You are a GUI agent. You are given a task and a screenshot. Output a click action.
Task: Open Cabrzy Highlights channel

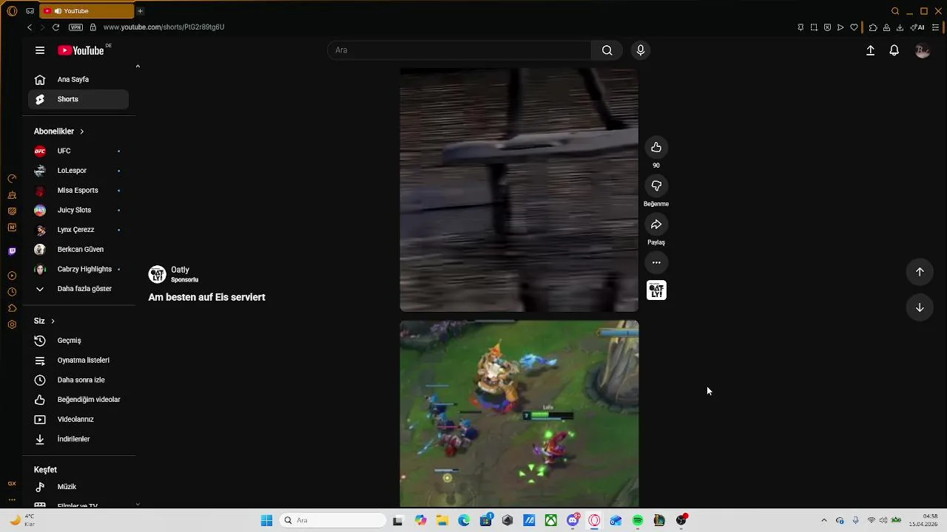click(x=78, y=269)
